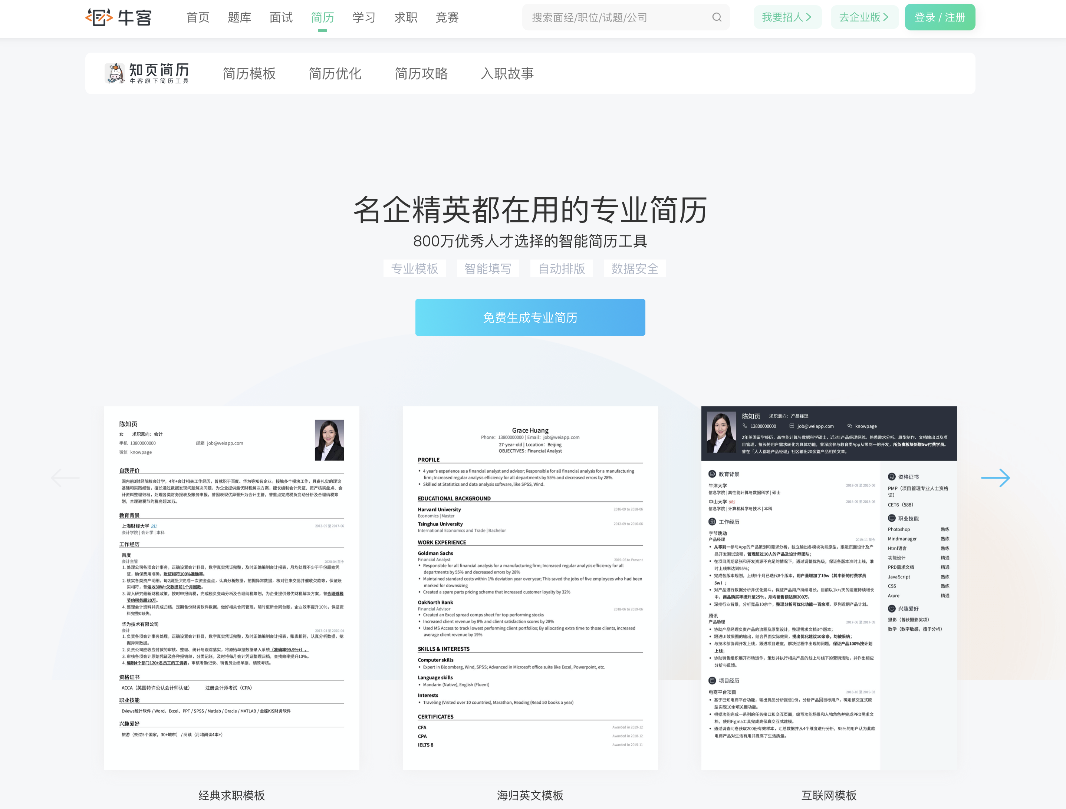The height and width of the screenshot is (809, 1066).
Task: Click the portrait photo in classic template
Action: [329, 440]
